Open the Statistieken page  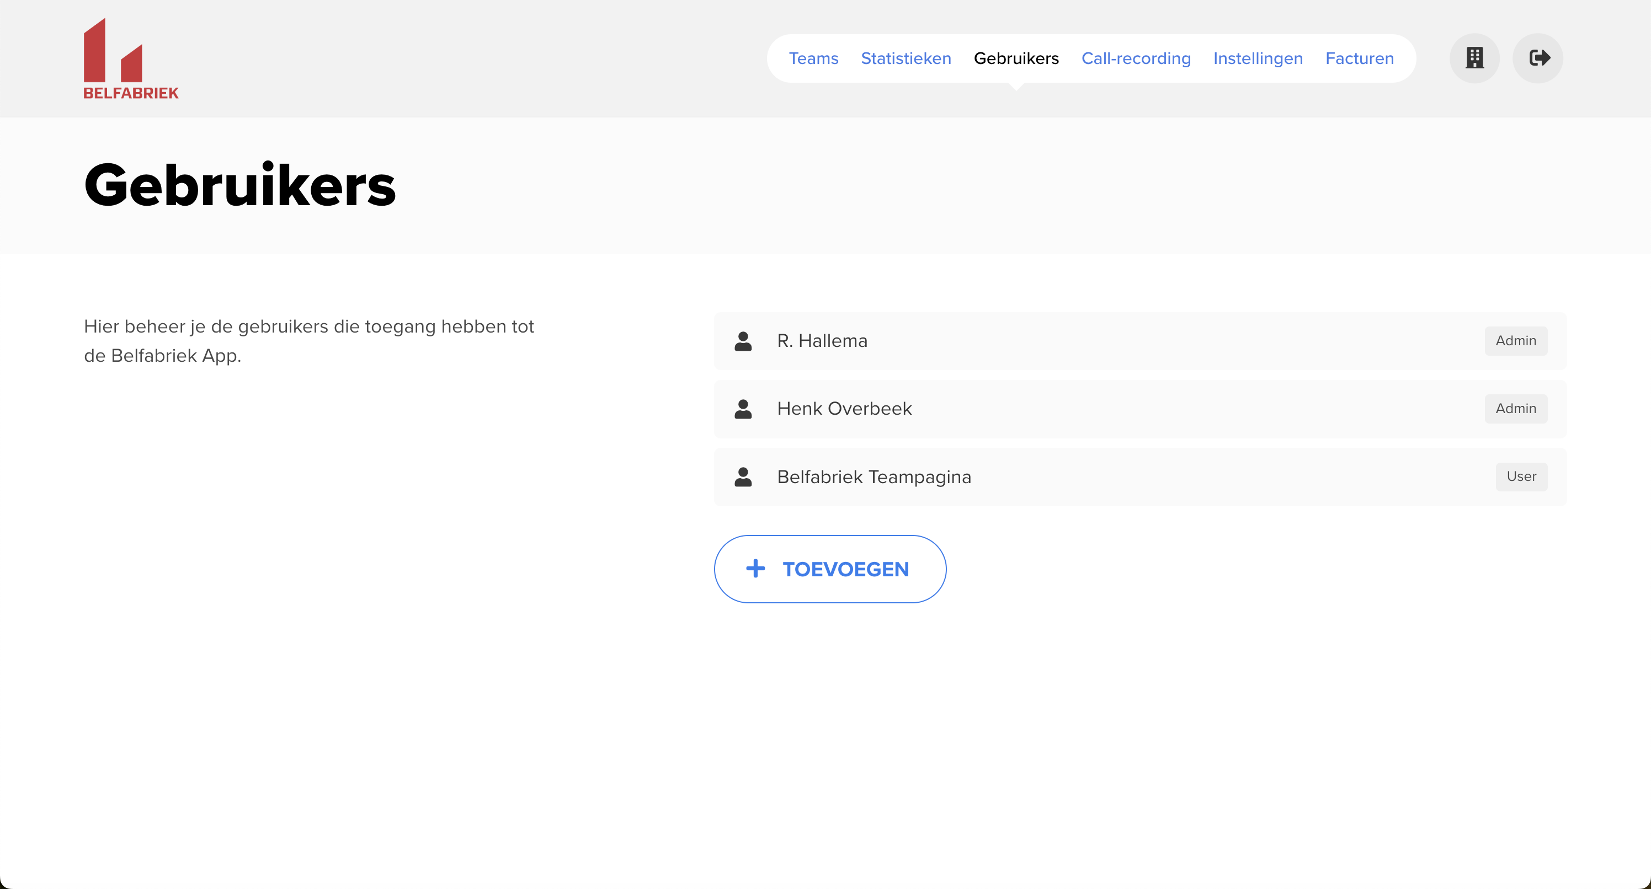click(906, 58)
